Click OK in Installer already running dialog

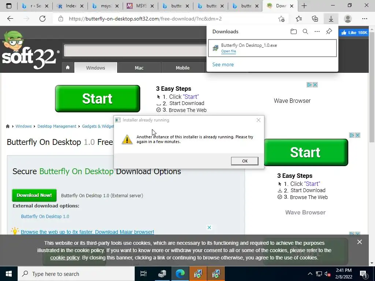click(x=244, y=161)
